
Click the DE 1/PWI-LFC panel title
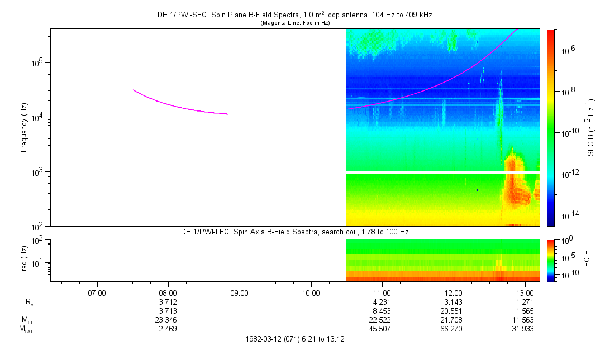(294, 232)
